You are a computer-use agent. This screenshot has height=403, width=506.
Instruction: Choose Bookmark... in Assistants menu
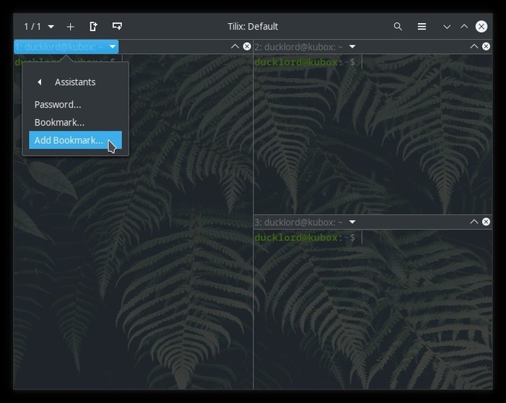point(75,123)
